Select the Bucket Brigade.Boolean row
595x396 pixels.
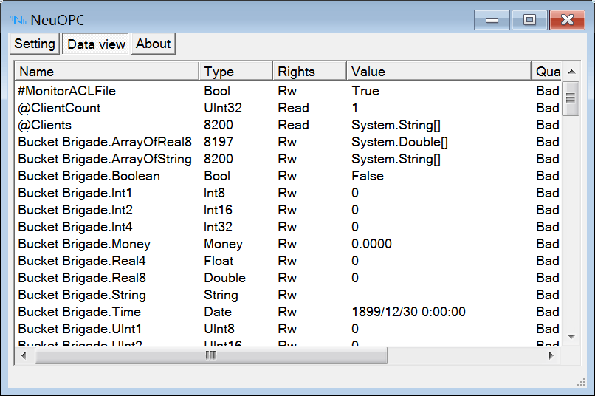tap(89, 176)
